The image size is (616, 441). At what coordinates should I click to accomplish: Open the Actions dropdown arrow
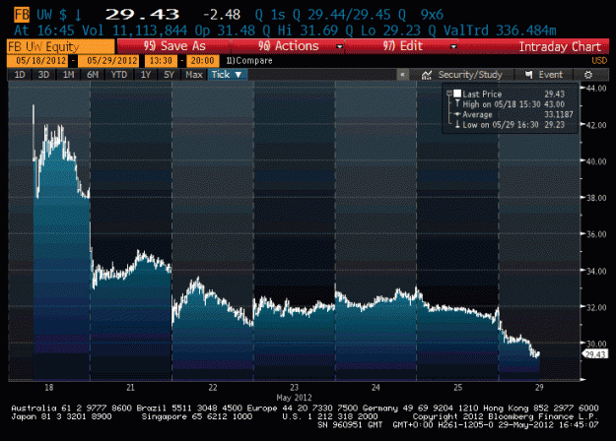339,46
